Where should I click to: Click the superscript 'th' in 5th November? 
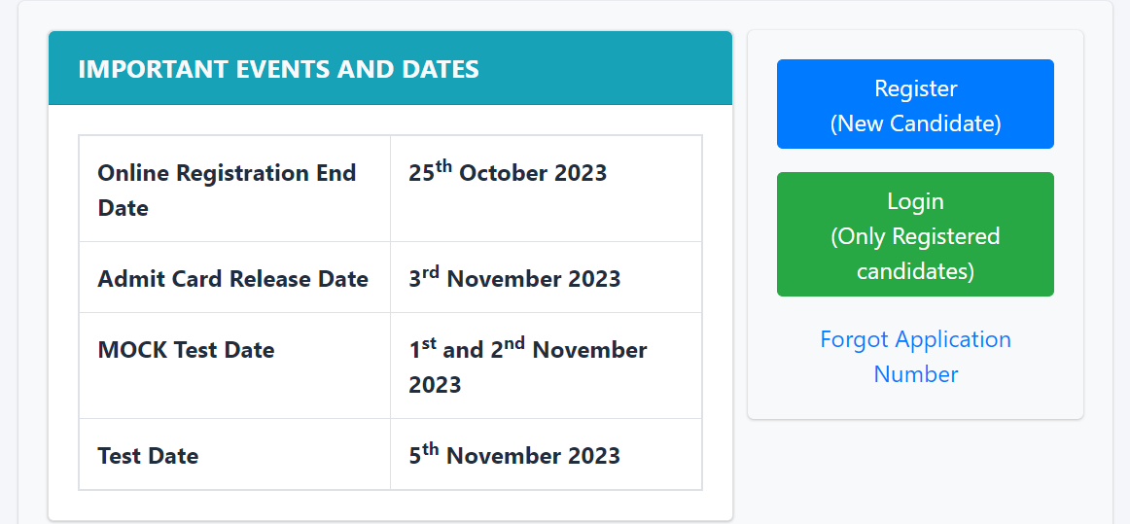[431, 449]
